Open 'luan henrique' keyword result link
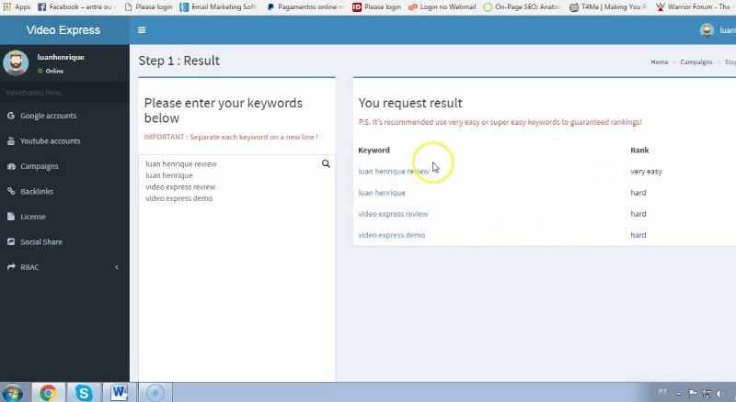Screen dimensions: 736x402 click(x=382, y=193)
